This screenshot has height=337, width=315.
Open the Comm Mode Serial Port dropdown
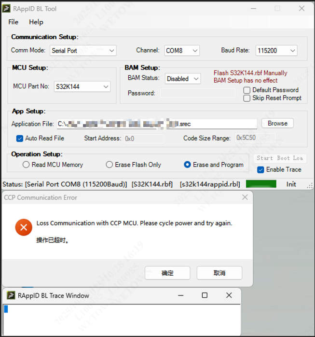(x=83, y=51)
